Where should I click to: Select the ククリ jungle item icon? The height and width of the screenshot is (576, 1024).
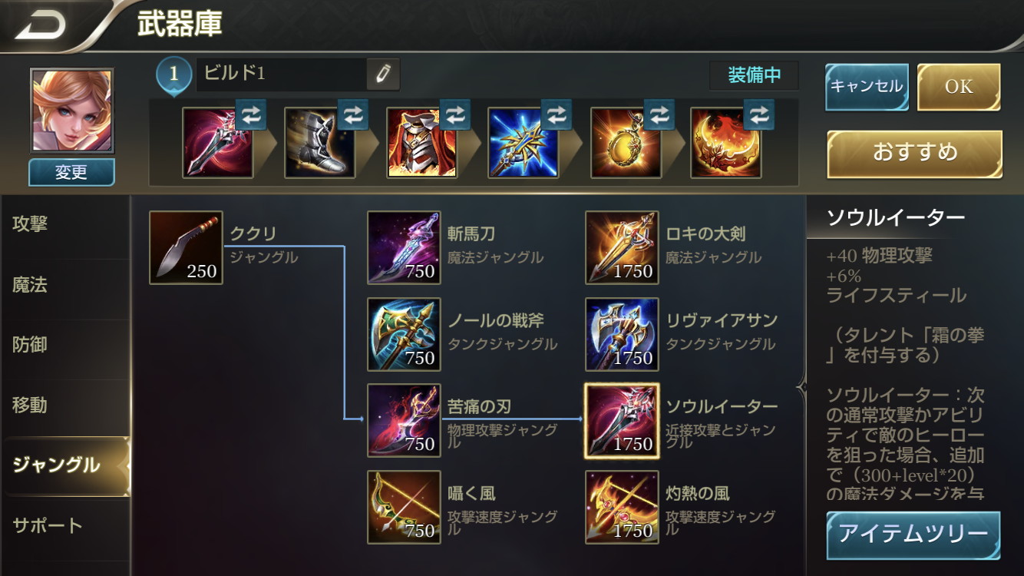[x=187, y=248]
